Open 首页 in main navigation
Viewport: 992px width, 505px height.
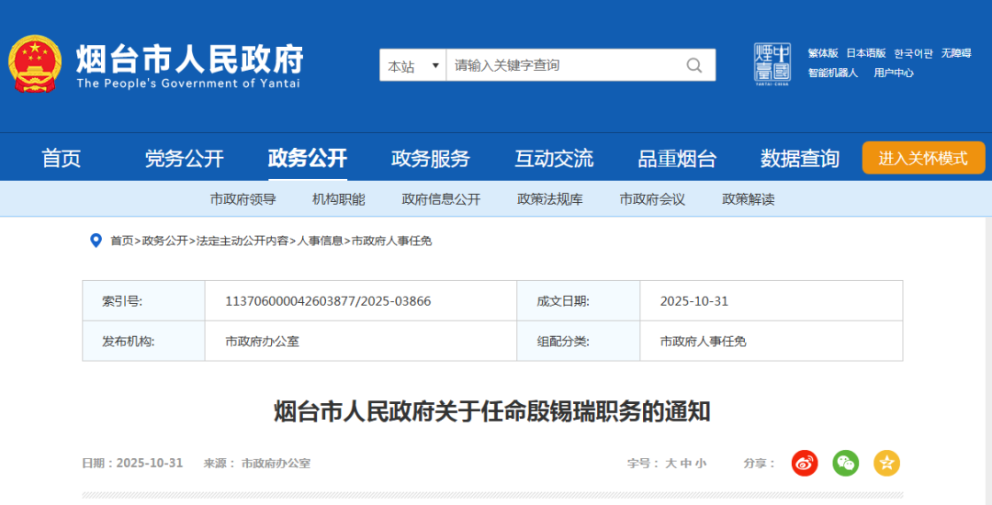pyautogui.click(x=62, y=158)
